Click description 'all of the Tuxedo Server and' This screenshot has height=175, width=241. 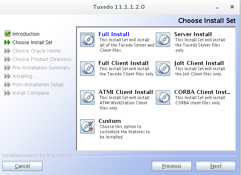[127, 45]
